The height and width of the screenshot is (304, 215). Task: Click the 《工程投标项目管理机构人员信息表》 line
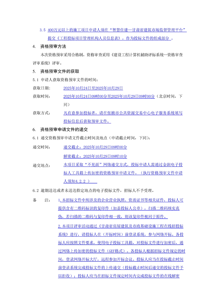[108, 38]
